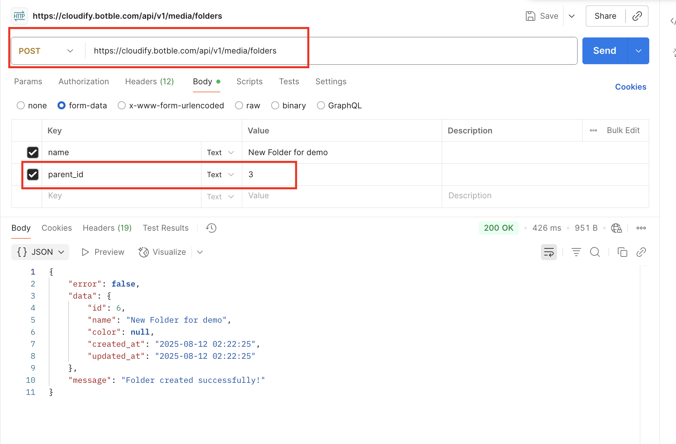Open the Tests tab
The height and width of the screenshot is (444, 676).
pos(289,82)
